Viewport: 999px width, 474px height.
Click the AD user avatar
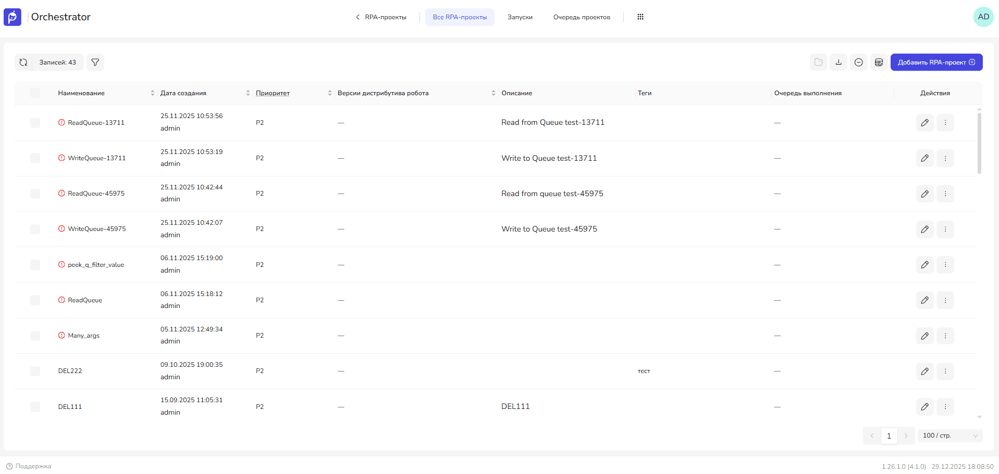pos(983,17)
